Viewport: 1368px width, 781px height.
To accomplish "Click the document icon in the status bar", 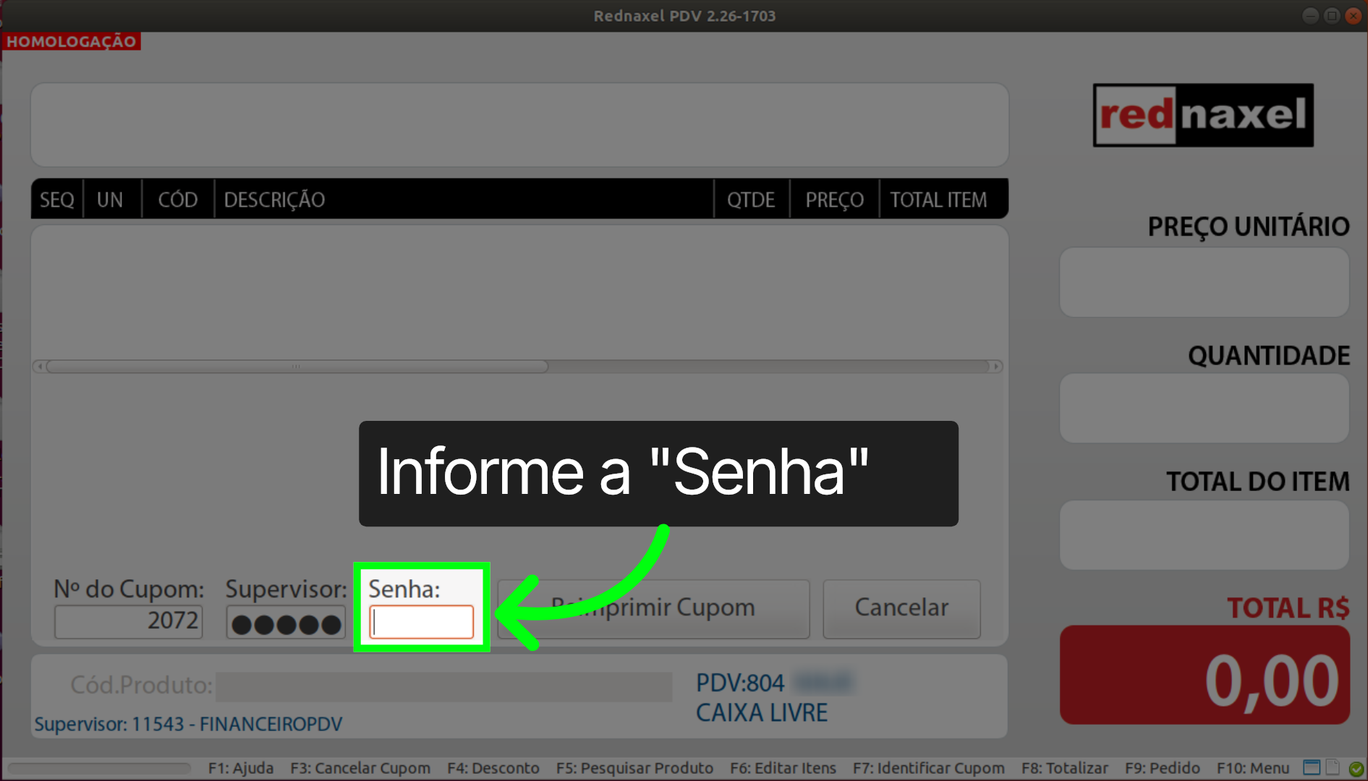I will (x=1332, y=767).
